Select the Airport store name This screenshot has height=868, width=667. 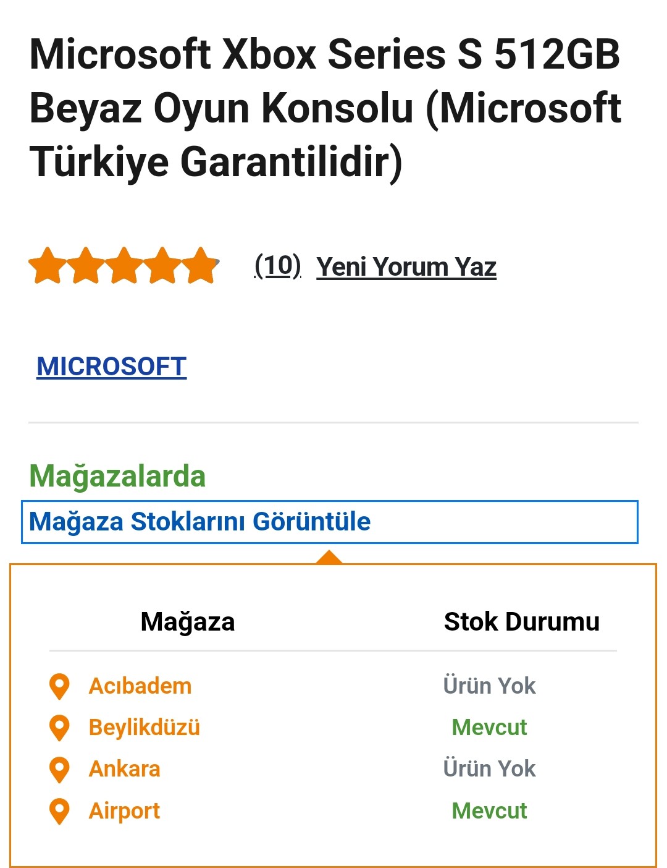[x=124, y=811]
